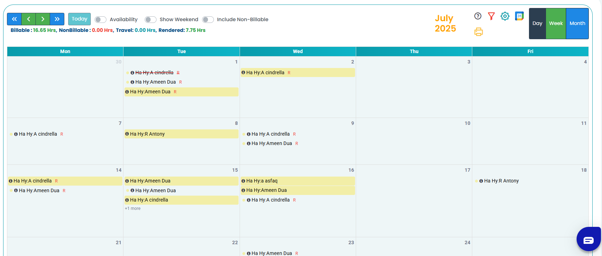602x256 pixels.
Task: Open the chat support bubble icon
Action: (588, 240)
